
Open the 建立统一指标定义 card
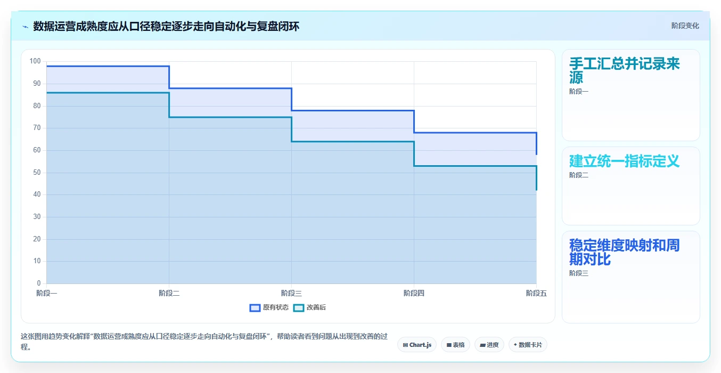tap(630, 186)
